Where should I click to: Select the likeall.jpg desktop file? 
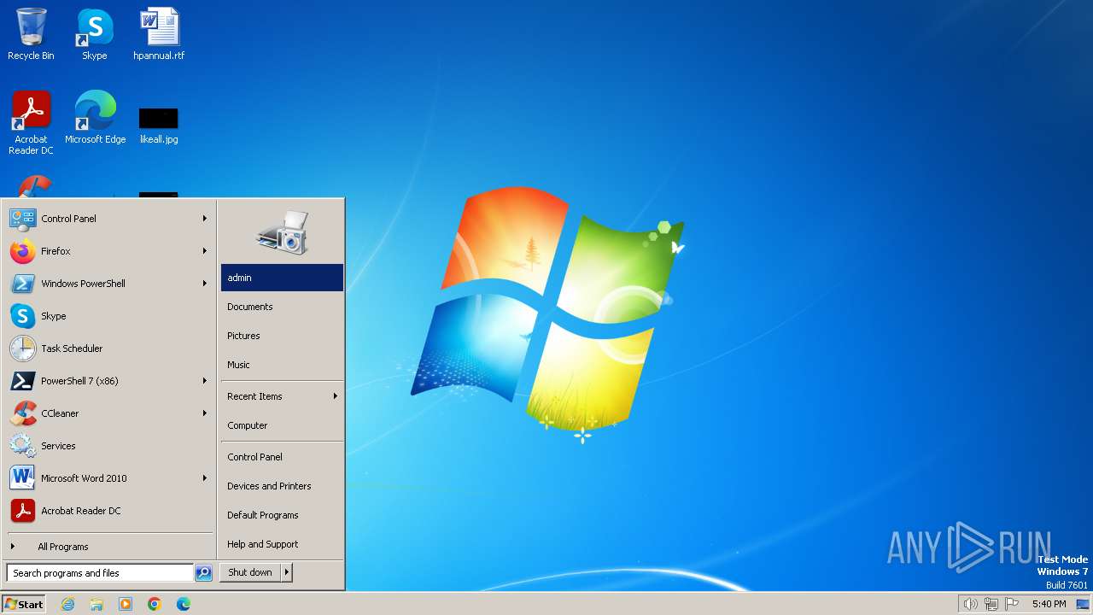159,126
